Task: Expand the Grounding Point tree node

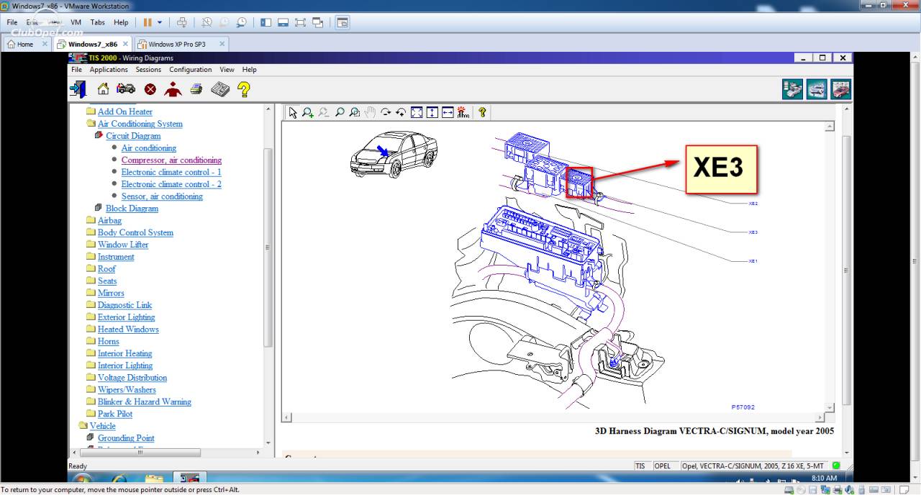Action: click(91, 437)
